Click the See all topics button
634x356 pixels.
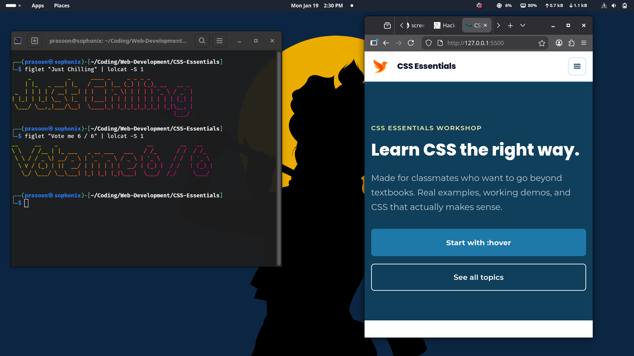[x=478, y=277]
